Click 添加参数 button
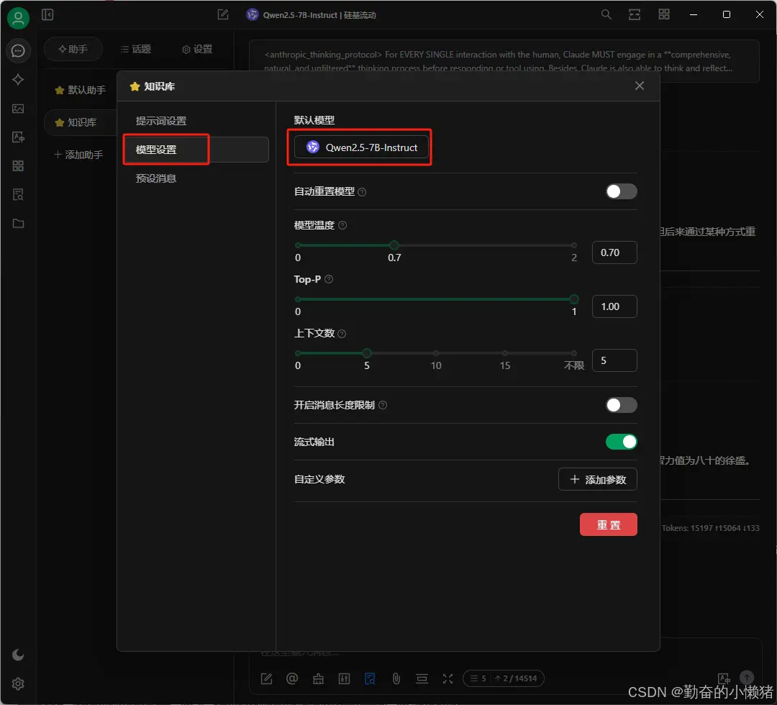 (598, 479)
